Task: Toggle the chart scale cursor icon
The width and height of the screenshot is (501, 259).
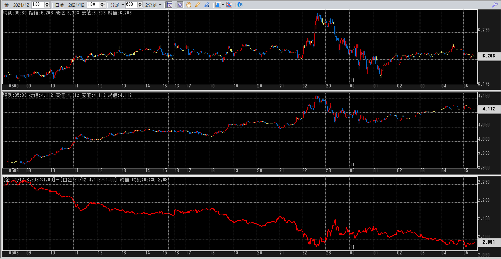Action: (169, 5)
